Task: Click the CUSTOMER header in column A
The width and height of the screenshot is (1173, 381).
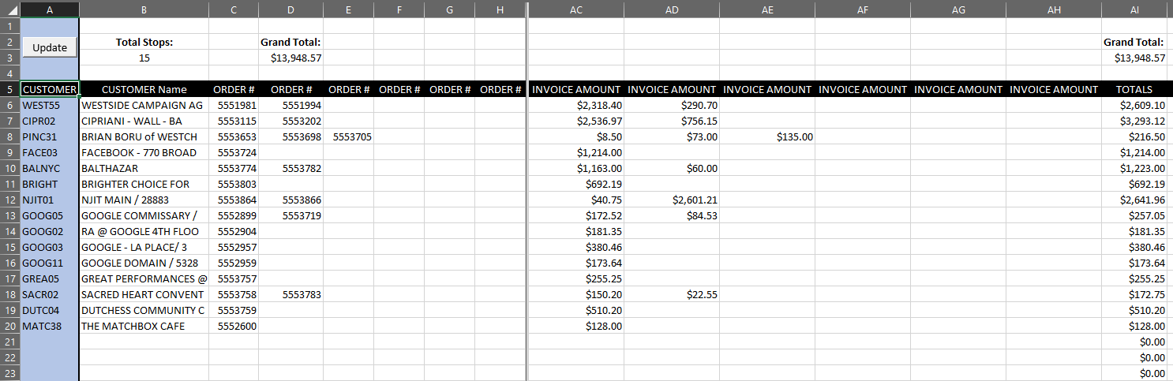Action: 50,89
